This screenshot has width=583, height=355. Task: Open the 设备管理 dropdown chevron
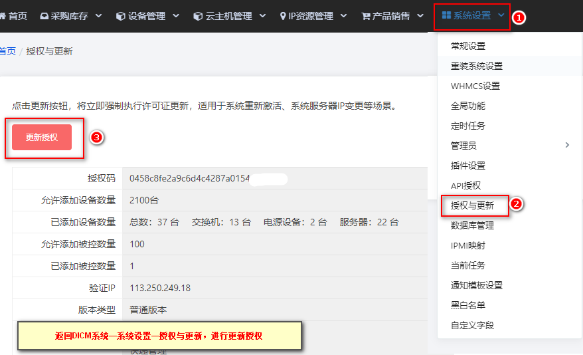click(176, 16)
